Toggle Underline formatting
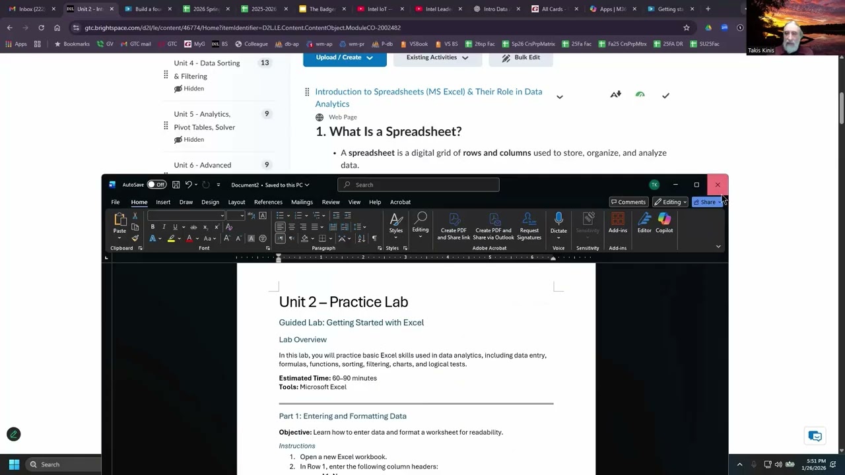The width and height of the screenshot is (845, 475). pos(175,227)
